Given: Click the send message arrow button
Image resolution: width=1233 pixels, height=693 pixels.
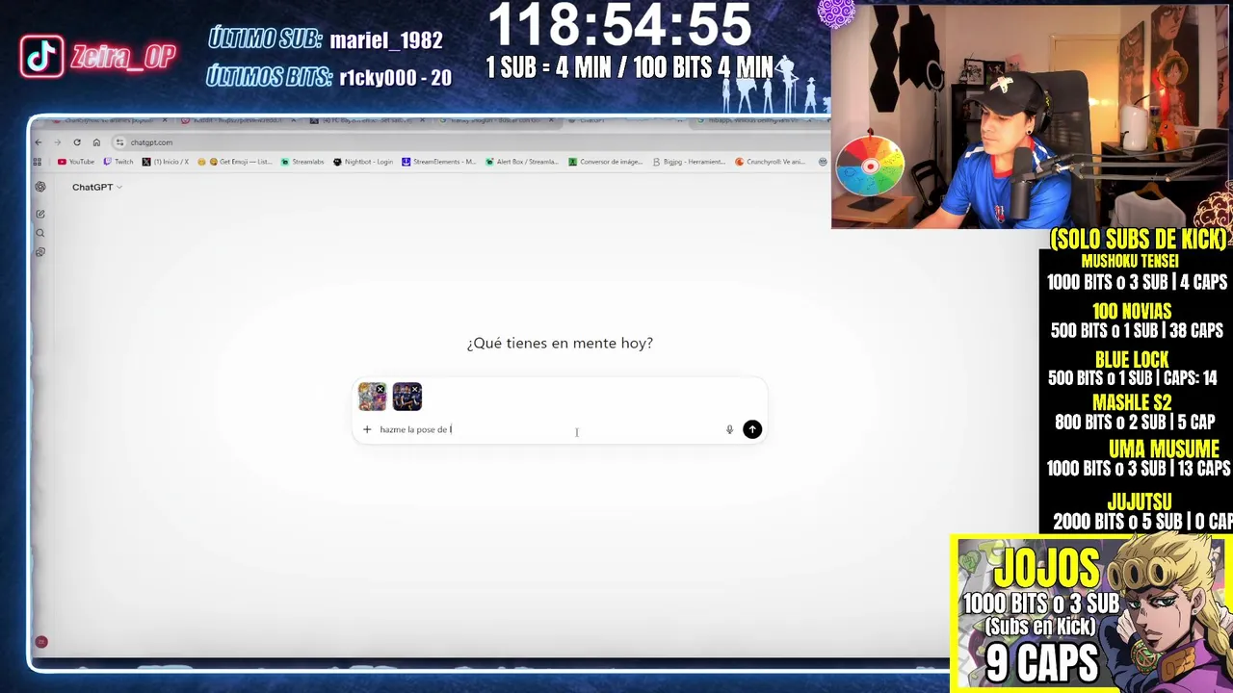Looking at the screenshot, I should [x=752, y=429].
